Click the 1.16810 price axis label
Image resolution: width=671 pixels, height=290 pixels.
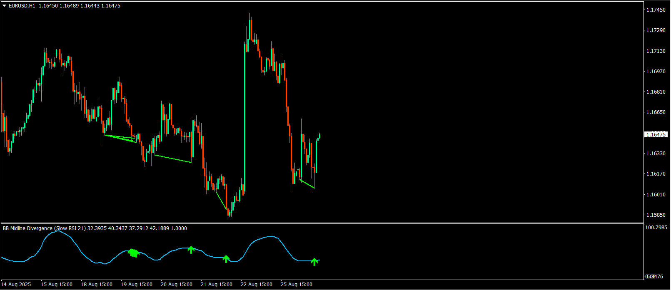(656, 92)
